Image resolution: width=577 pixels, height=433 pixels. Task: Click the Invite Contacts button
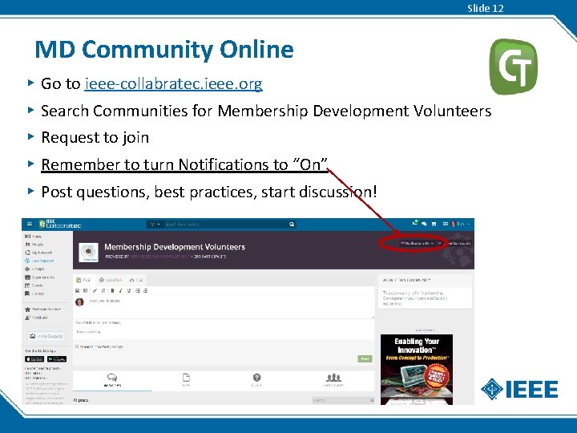click(x=46, y=336)
